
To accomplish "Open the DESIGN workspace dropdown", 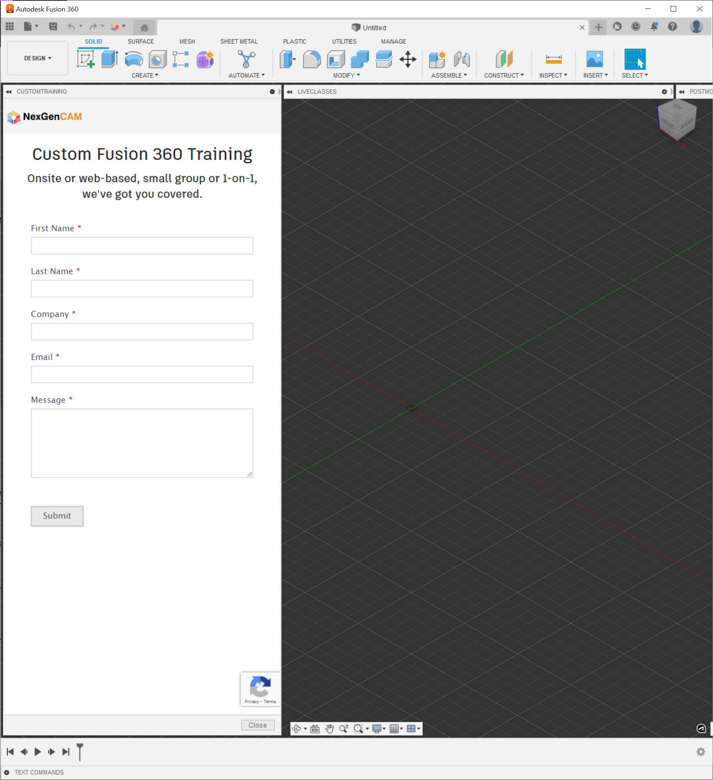I will tap(38, 58).
